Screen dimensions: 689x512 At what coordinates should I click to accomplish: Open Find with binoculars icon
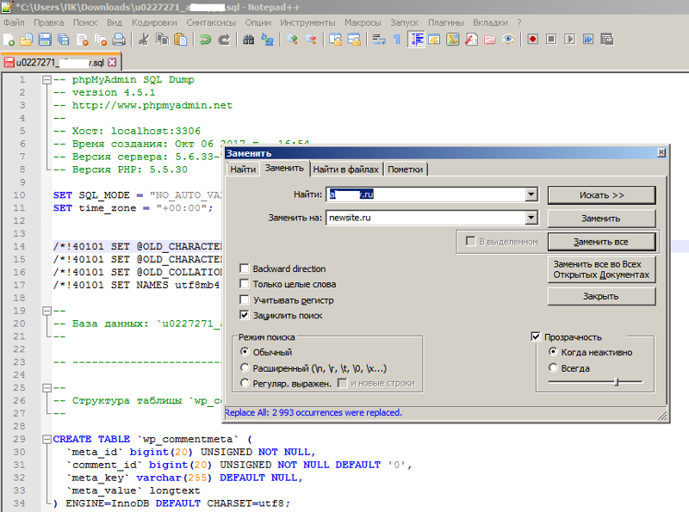coord(248,40)
